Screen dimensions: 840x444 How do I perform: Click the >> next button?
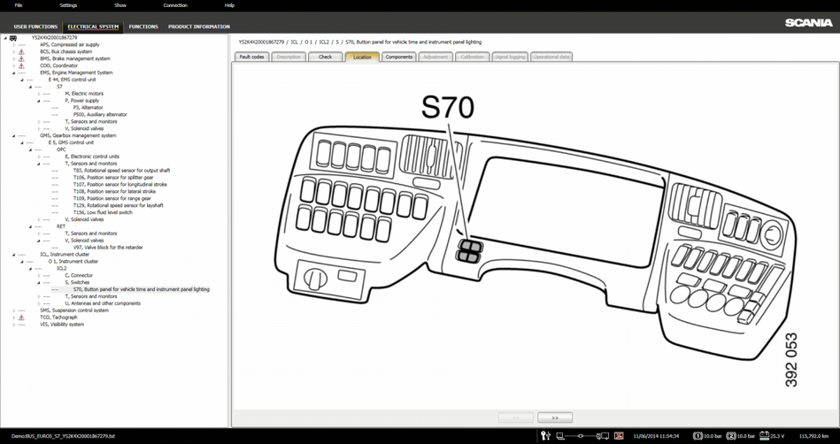555,417
